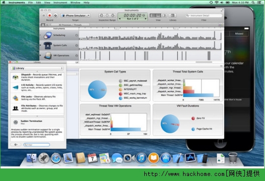
Task: Open the Instruments application menu
Action: click(17, 3)
